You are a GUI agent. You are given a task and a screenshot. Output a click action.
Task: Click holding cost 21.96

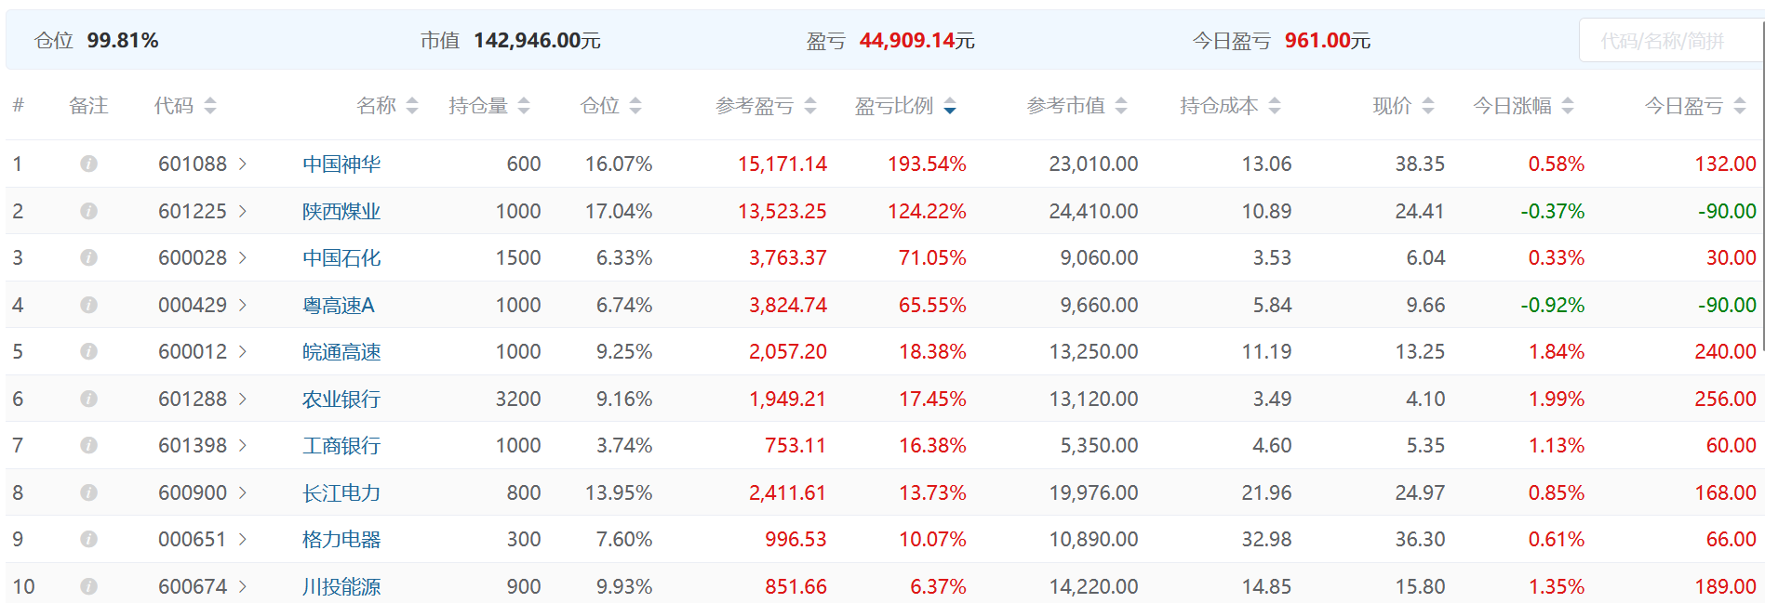click(x=1267, y=492)
